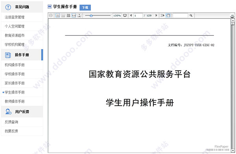Click the question mark icon
The width and height of the screenshot is (236, 154).
coord(8,7)
